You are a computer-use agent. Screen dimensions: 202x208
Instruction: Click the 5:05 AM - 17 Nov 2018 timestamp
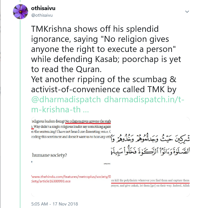(55, 204)
